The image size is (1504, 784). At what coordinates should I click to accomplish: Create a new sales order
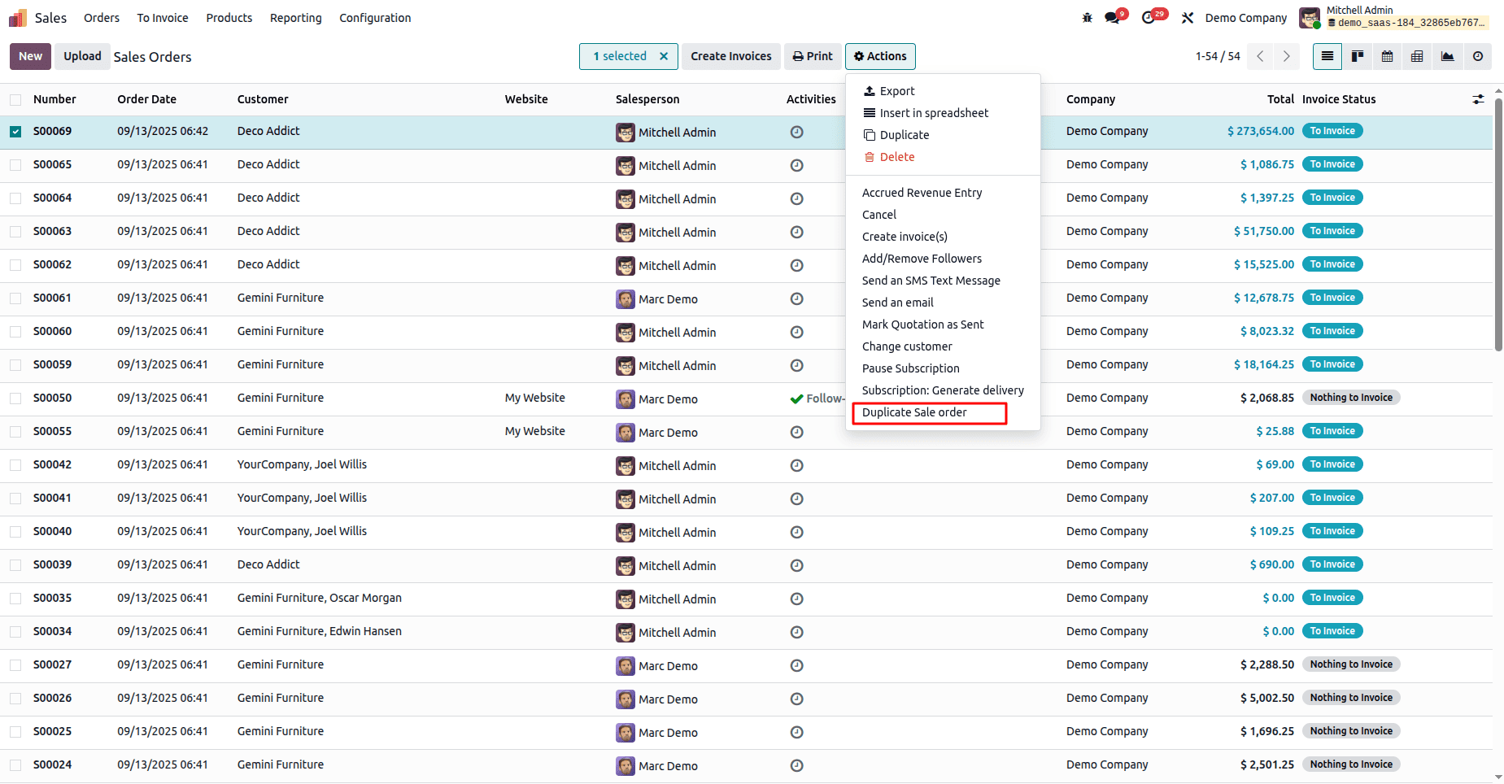pos(29,56)
